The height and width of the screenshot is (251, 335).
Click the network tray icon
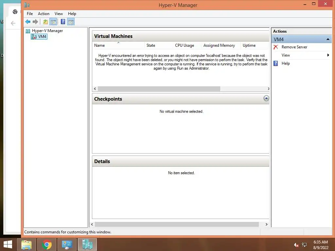(x=304, y=245)
